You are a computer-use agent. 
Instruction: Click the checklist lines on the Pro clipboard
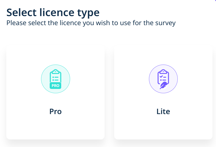[56, 77]
